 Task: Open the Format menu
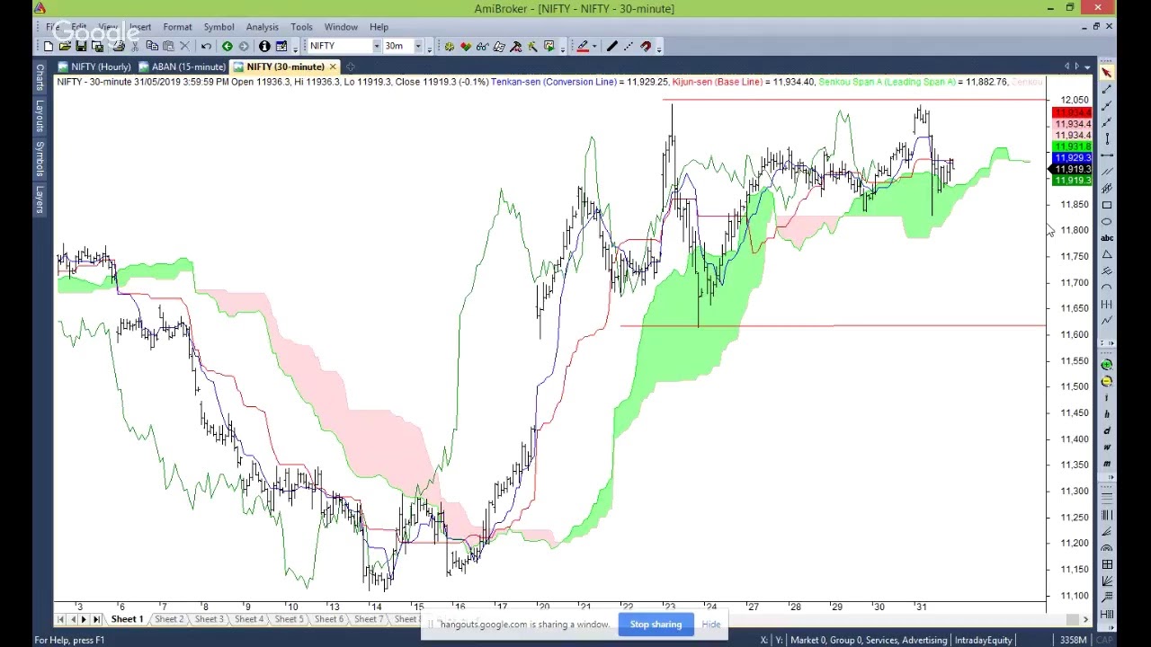(x=177, y=27)
